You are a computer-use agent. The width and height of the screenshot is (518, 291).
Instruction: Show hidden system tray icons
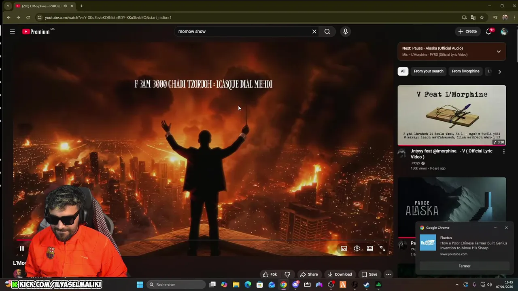pyautogui.click(x=457, y=285)
